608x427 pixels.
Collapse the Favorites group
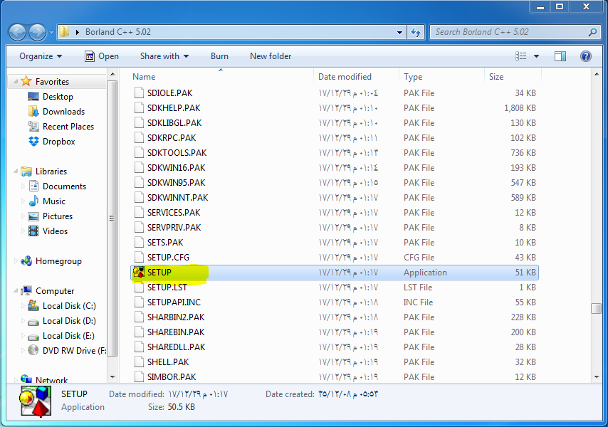point(16,81)
